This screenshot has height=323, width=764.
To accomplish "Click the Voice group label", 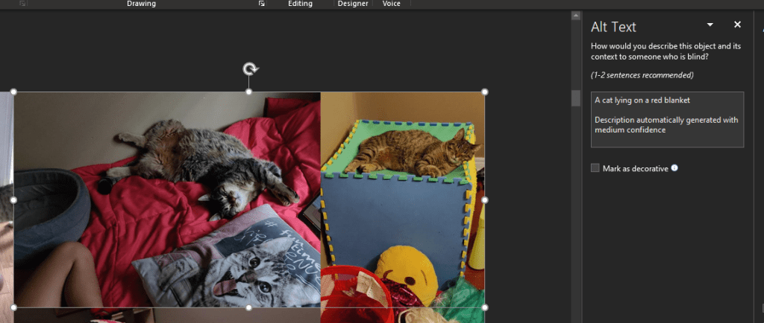I will [x=391, y=4].
